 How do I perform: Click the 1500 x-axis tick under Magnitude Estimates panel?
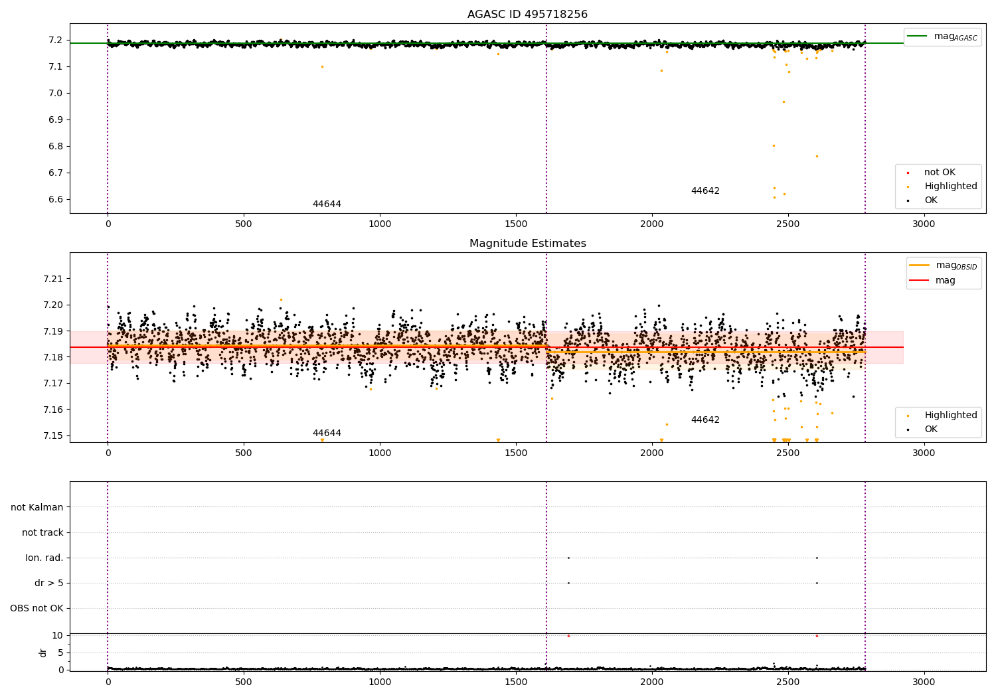pyautogui.click(x=516, y=453)
